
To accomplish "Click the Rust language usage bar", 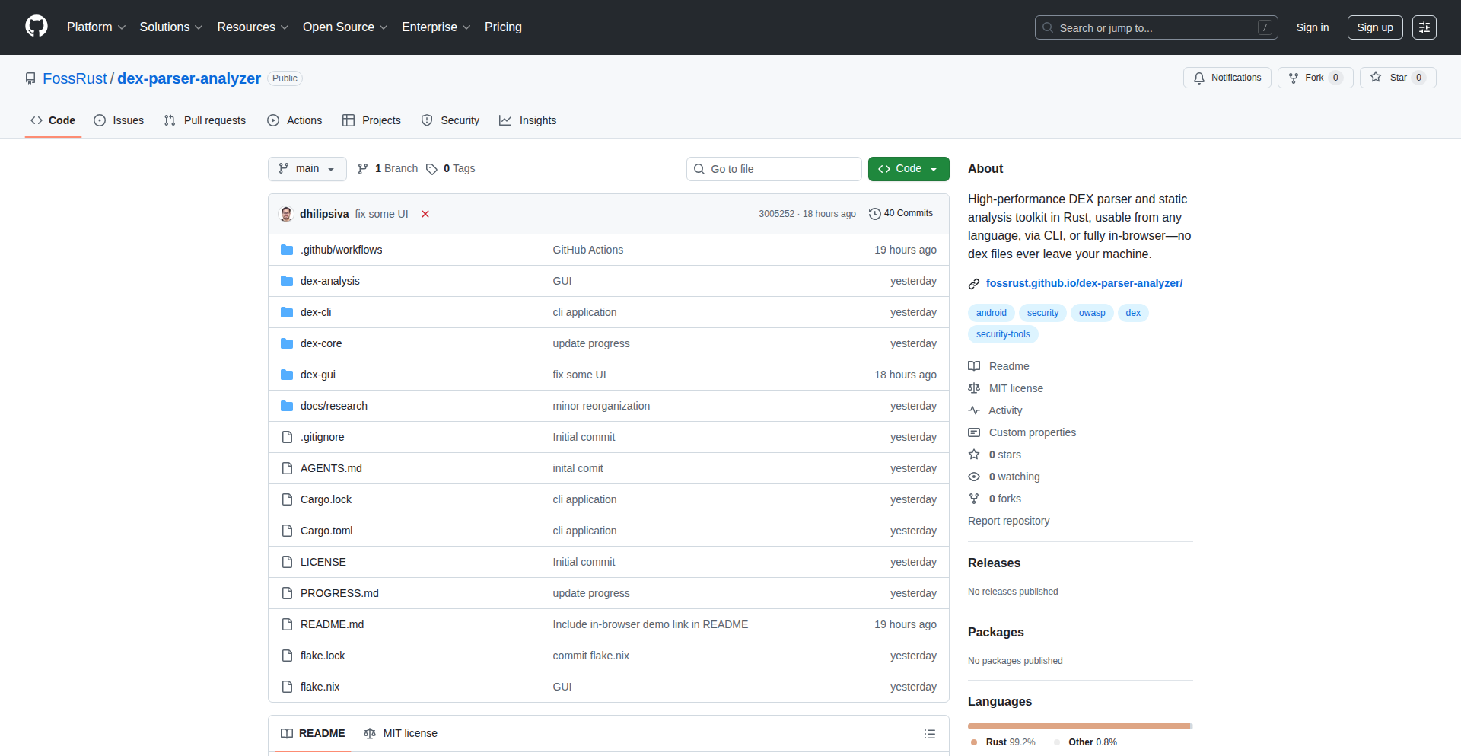I will pyautogui.click(x=1077, y=726).
